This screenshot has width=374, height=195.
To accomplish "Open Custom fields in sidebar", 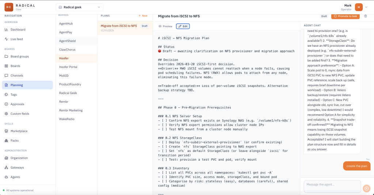I will click(x=20, y=114).
